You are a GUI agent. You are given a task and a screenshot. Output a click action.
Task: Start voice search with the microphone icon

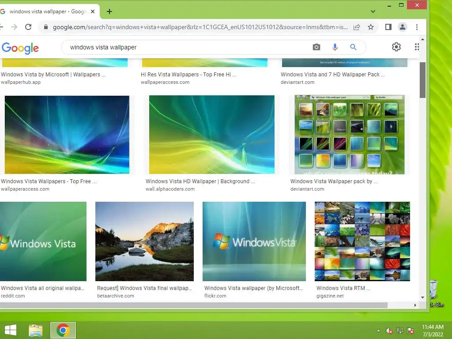coord(335,47)
